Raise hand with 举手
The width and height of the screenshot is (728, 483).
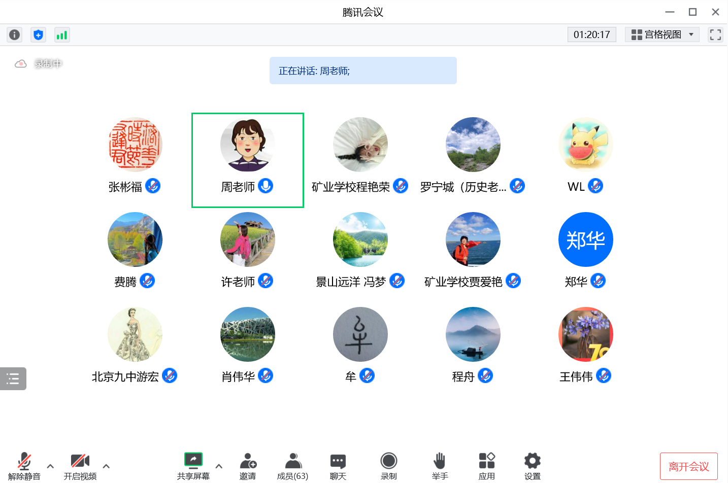click(x=440, y=466)
